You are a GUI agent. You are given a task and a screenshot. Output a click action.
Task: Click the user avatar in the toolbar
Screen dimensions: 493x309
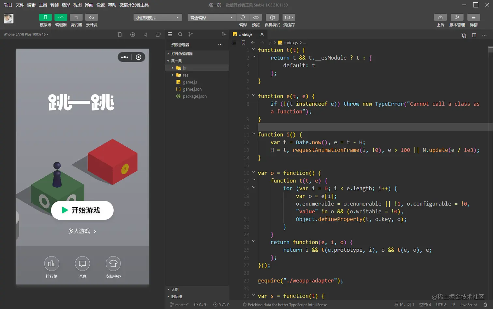pyautogui.click(x=8, y=19)
